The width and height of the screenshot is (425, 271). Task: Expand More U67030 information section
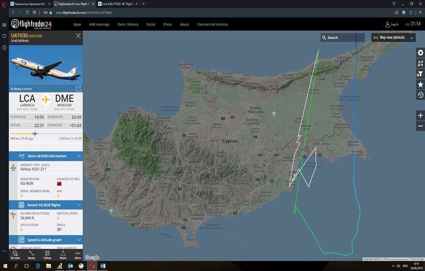tap(46, 156)
